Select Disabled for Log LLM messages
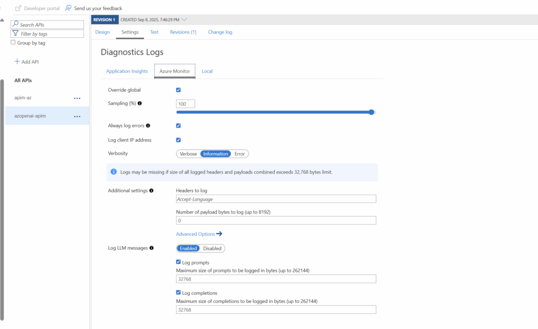Screen dimensions: 538x329 [x=212, y=248]
